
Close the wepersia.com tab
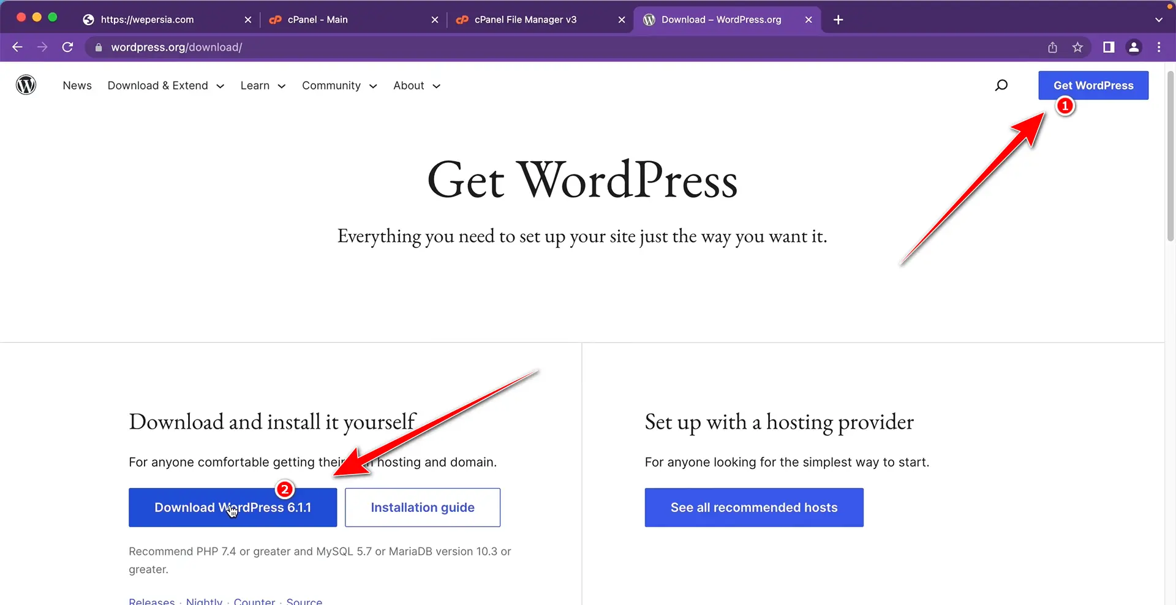click(248, 20)
